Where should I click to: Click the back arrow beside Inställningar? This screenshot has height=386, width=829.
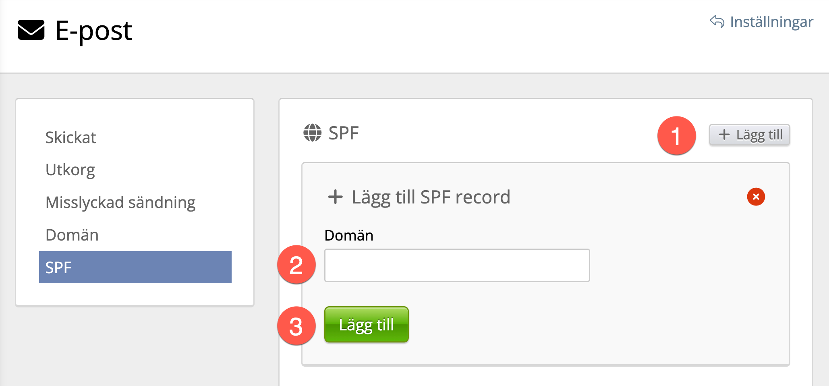[717, 21]
